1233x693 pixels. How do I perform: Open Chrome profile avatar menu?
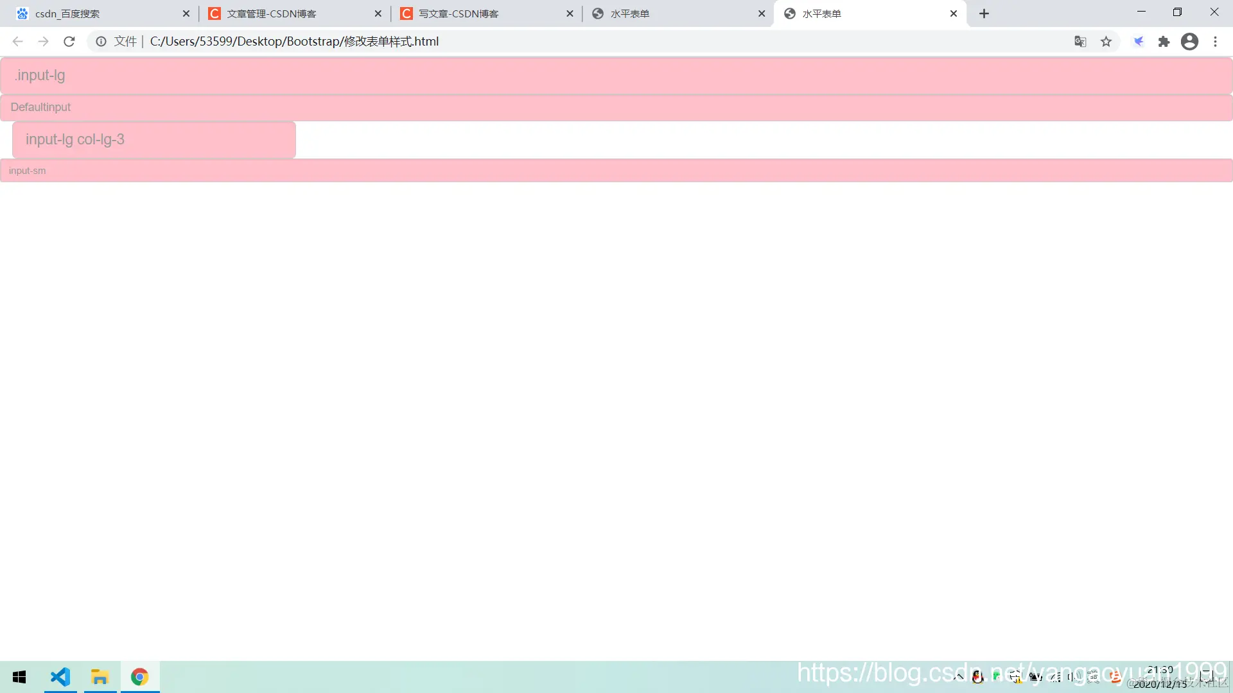coord(1189,42)
